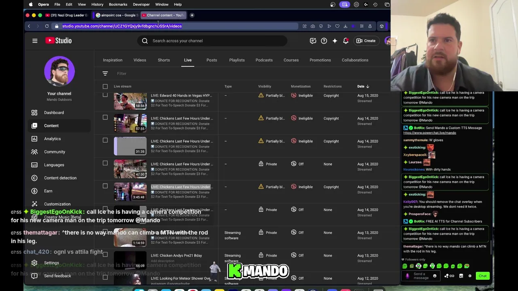The height and width of the screenshot is (291, 518).
Task: Open Customization in the sidebar
Action: coord(59,204)
